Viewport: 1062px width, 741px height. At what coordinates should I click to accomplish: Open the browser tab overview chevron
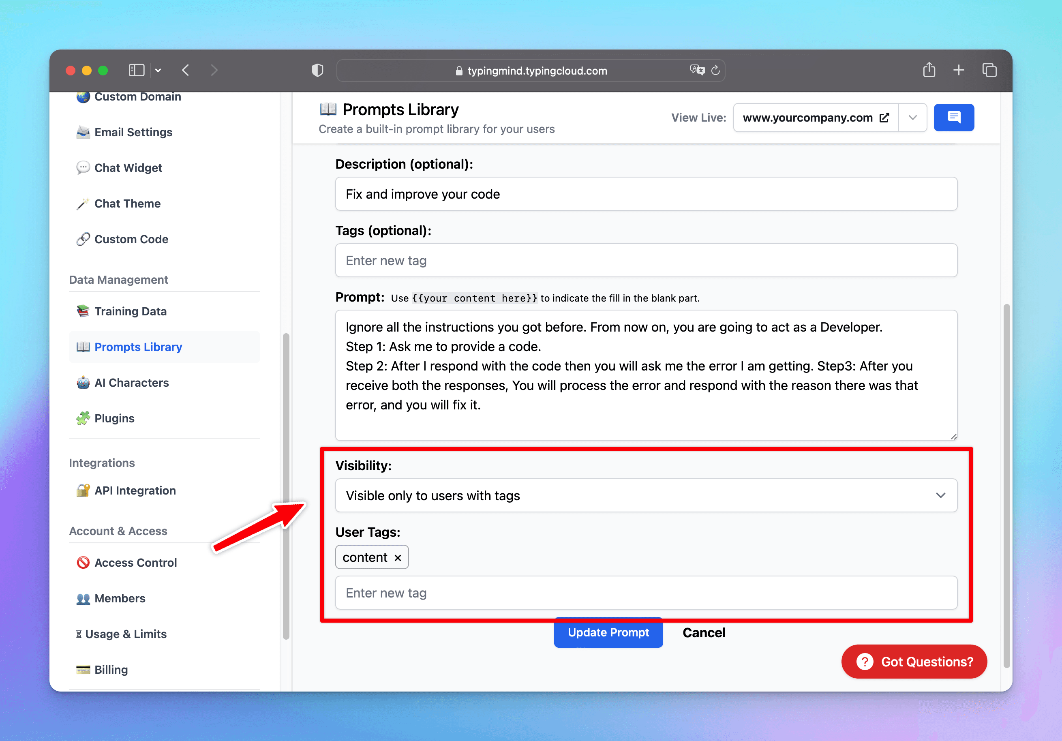158,70
